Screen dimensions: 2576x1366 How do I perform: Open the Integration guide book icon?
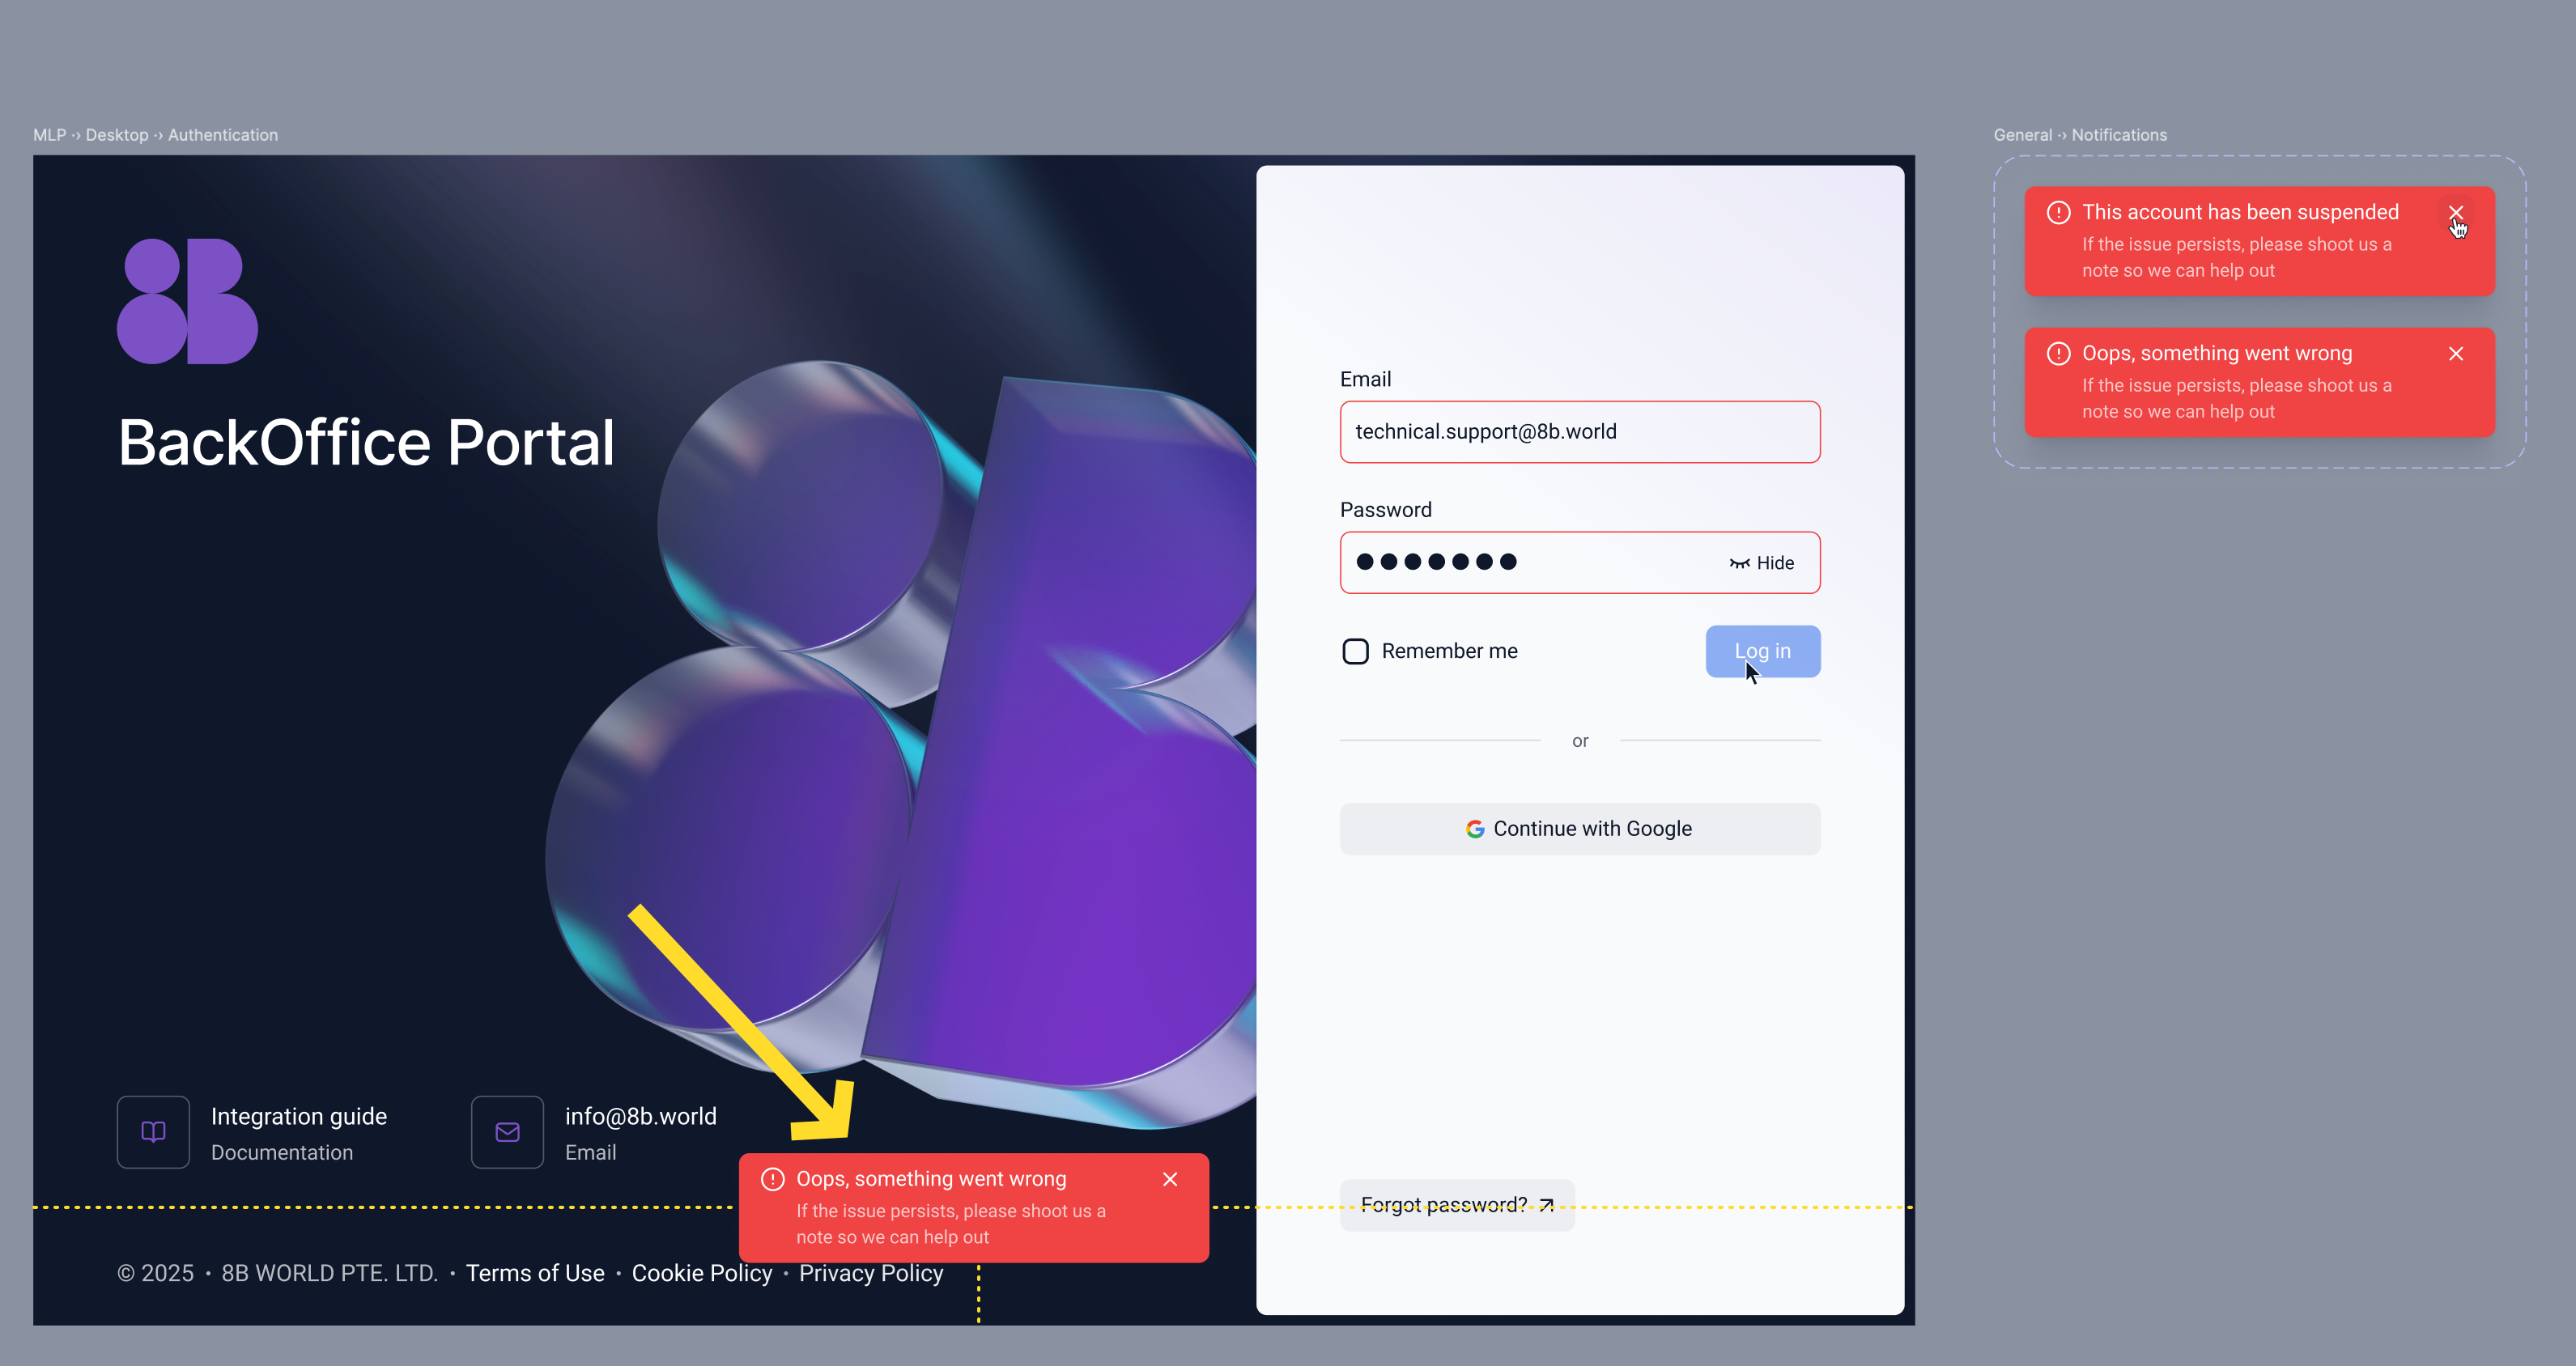(x=153, y=1131)
